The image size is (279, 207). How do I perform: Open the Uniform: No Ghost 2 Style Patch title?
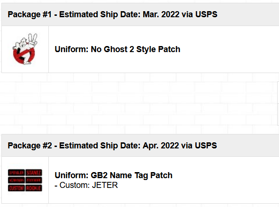click(118, 49)
